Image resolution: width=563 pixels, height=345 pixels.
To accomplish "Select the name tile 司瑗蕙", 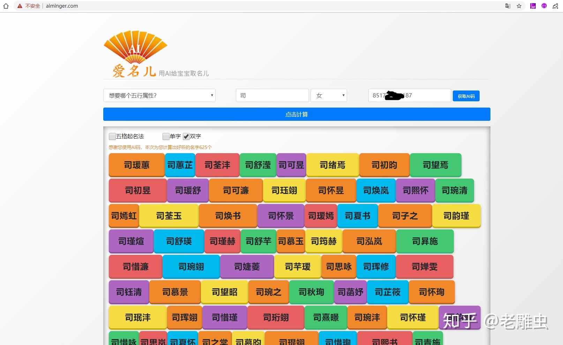I will point(137,165).
